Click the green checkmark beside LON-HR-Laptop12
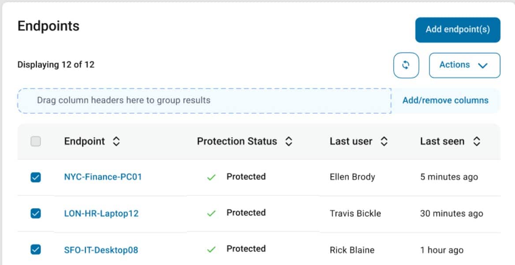This screenshot has height=265, width=515. (211, 213)
